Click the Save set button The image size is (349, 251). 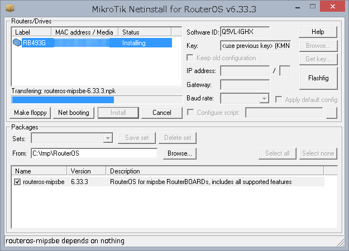[137, 138]
